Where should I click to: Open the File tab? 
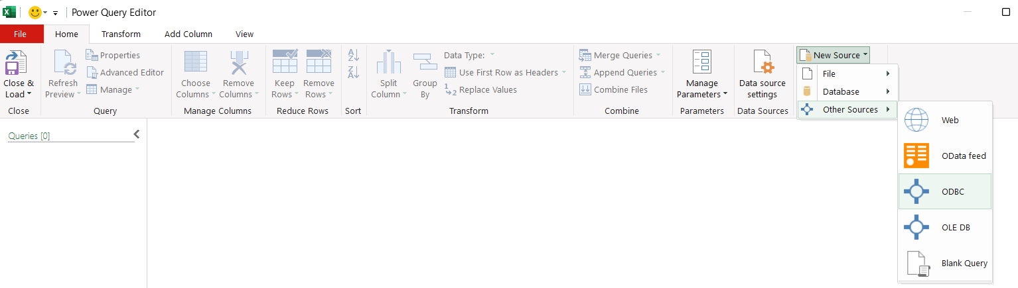21,34
